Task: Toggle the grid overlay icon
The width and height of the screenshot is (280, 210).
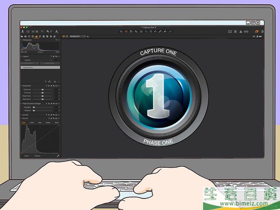Action: tap(235, 32)
